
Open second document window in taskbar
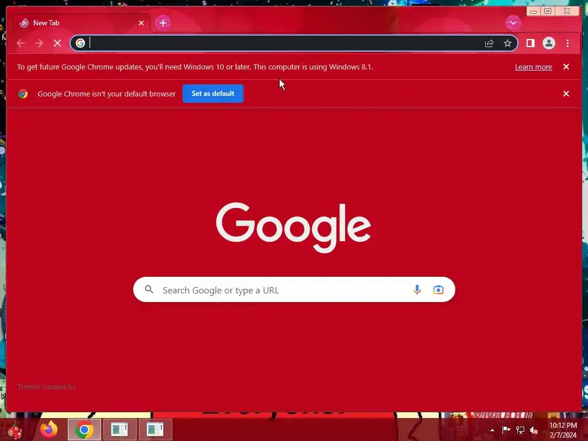point(155,430)
